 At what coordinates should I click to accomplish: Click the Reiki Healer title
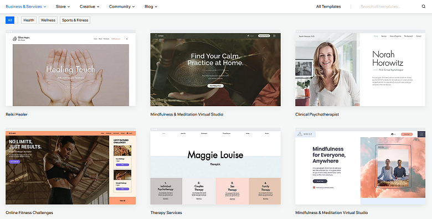(x=17, y=114)
